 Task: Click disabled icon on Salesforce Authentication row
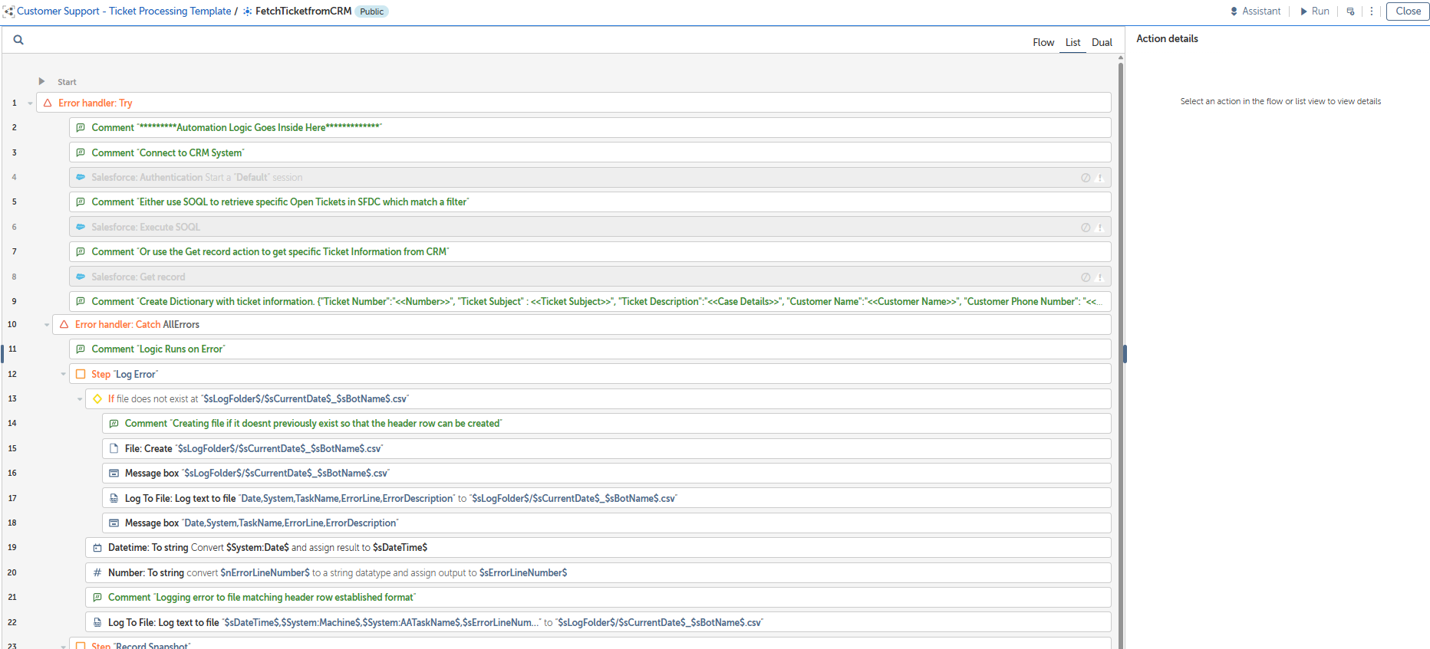pos(1086,178)
